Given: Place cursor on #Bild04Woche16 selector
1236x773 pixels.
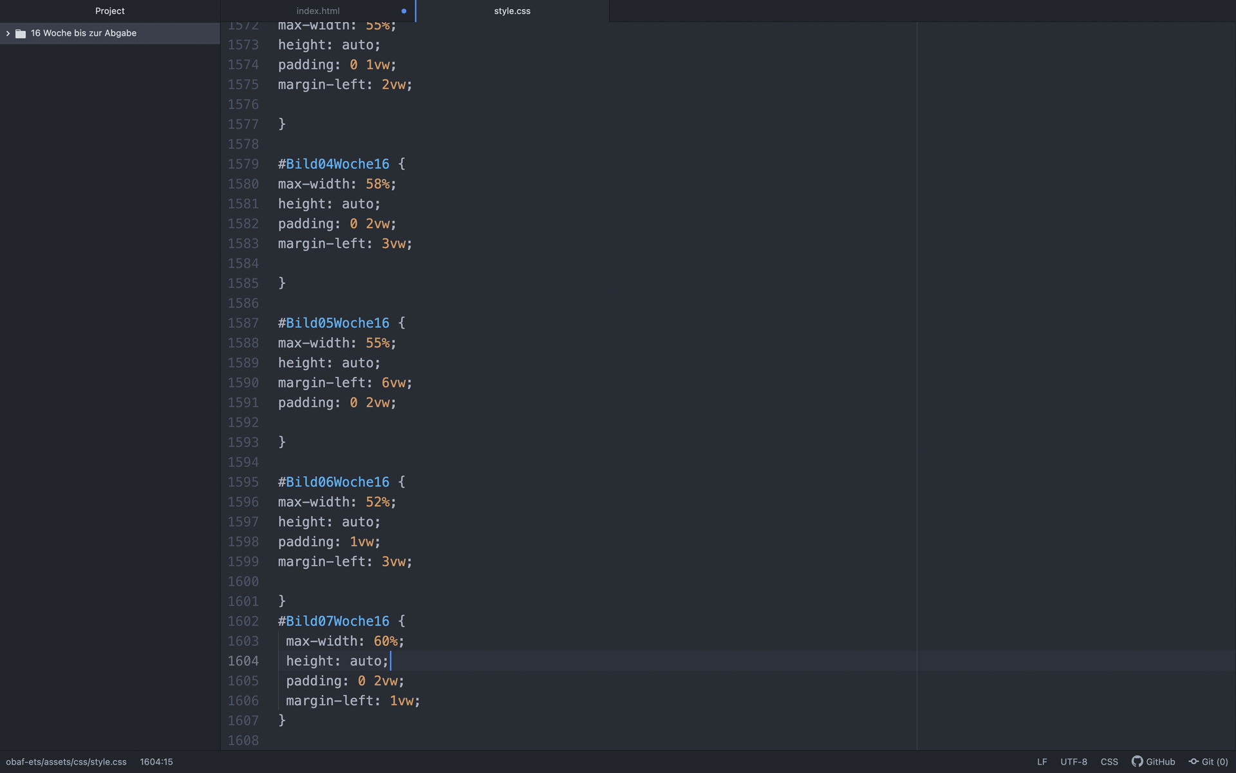Looking at the screenshot, I should 333,164.
